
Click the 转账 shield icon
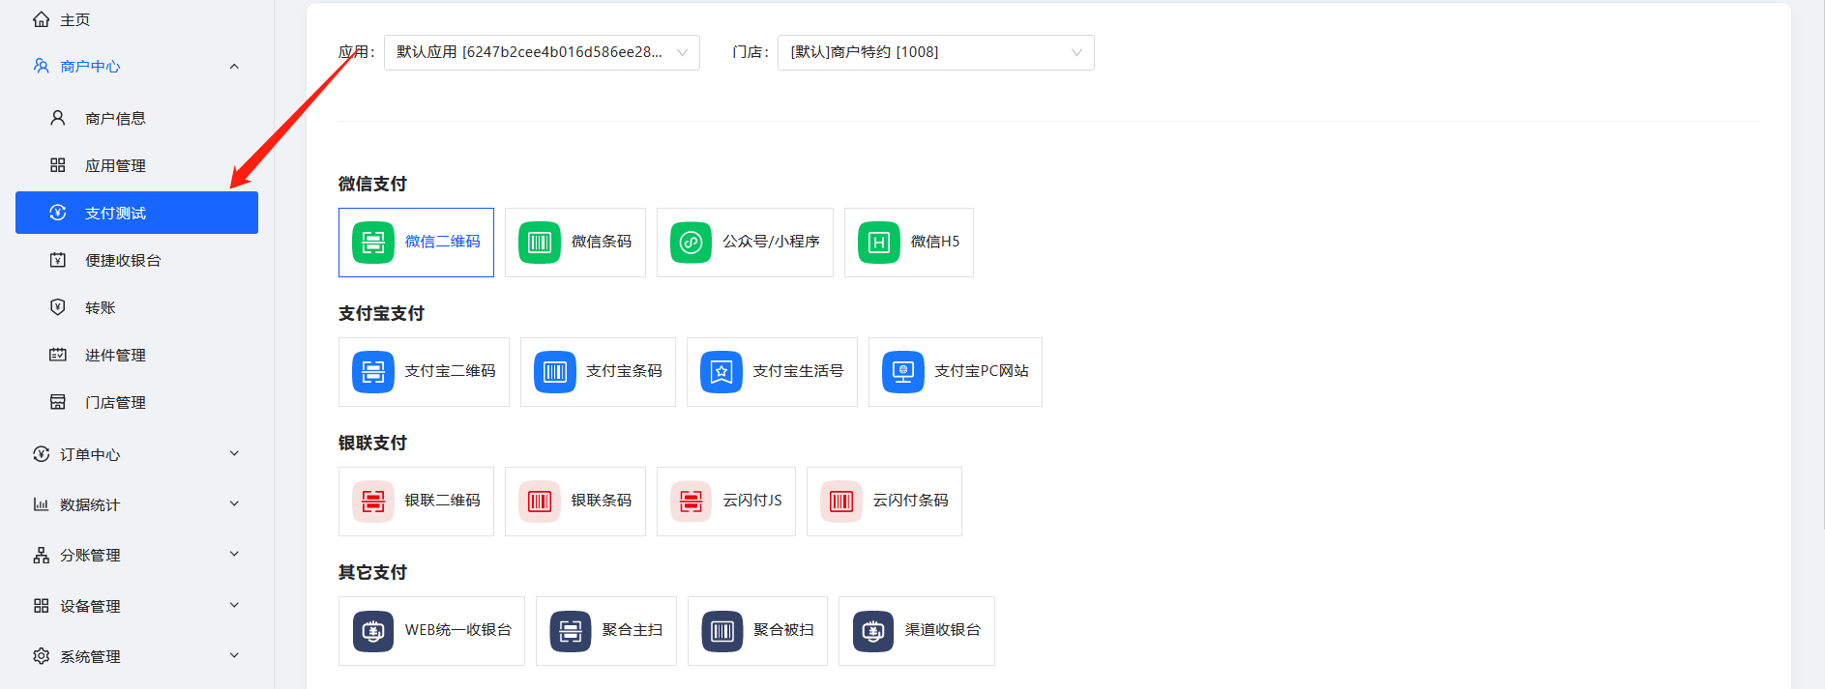coord(58,307)
